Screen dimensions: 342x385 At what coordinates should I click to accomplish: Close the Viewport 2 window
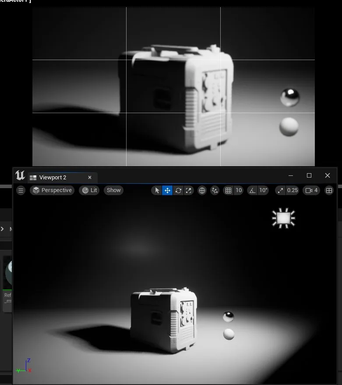[328, 175]
